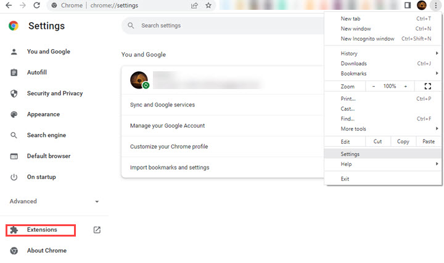
Task: Click the Chrome logo next to Settings
Action: point(14,26)
